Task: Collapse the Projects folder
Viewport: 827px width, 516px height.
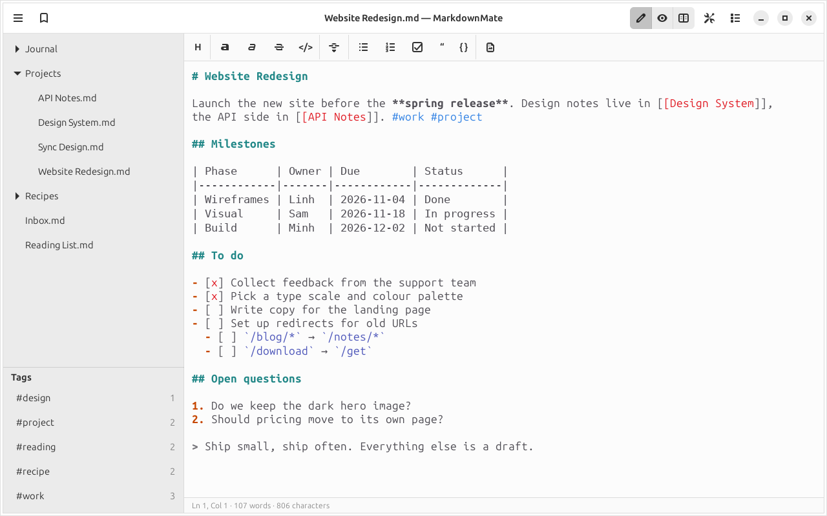Action: tap(17, 74)
